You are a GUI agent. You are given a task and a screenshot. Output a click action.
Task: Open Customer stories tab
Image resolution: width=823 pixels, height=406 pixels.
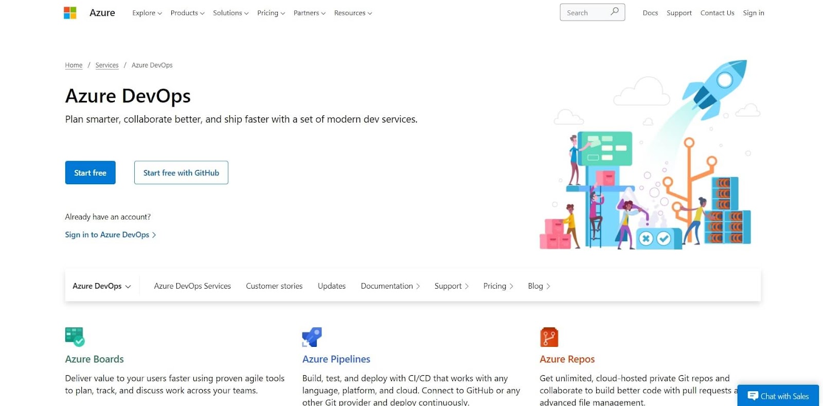point(274,286)
